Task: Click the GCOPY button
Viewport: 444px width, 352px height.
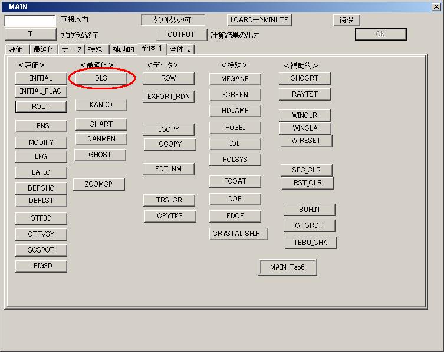Action: pyautogui.click(x=170, y=144)
